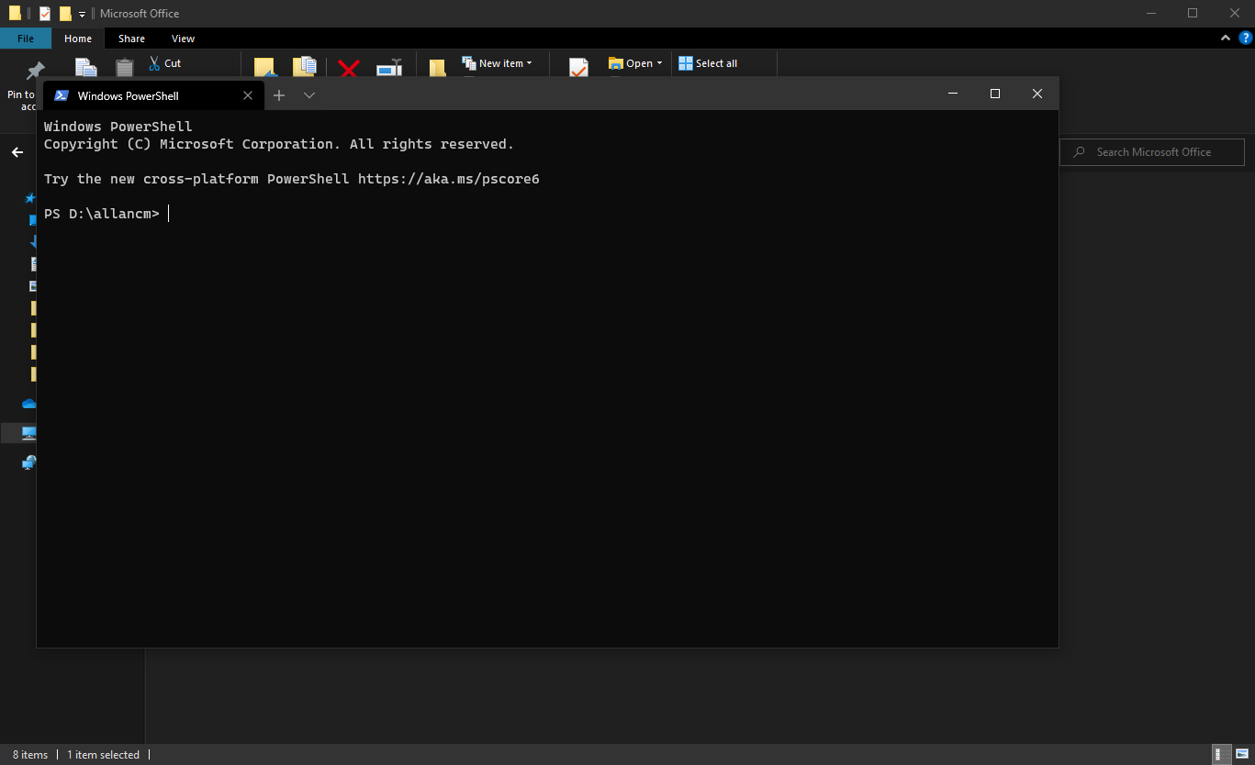Click the https://aka.ms/pscore6 link in terminal
The height and width of the screenshot is (765, 1255).
[x=449, y=179]
